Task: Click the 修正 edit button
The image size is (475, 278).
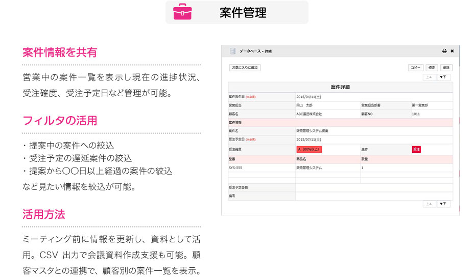Action: [x=432, y=68]
